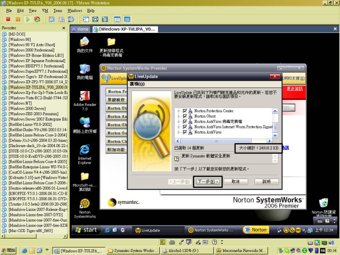Open the VM menu
Viewport: 340px width, 255px height.
click(x=45, y=11)
